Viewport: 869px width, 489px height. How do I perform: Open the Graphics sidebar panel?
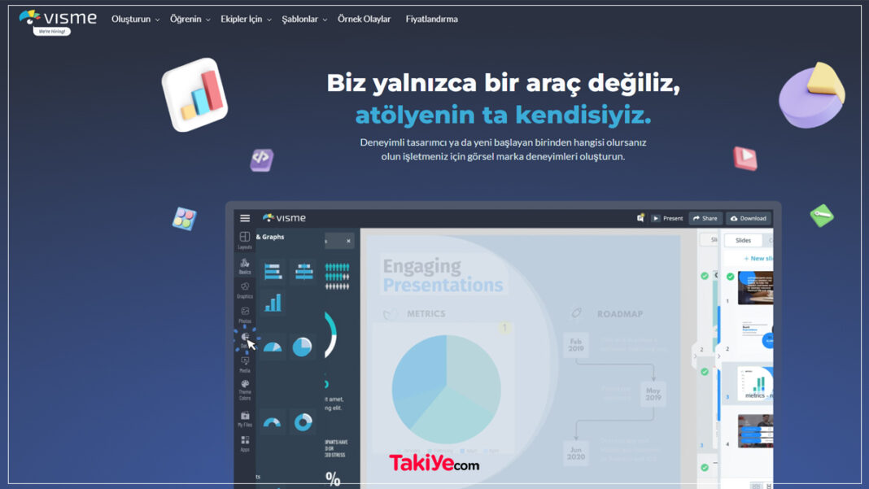pos(244,290)
